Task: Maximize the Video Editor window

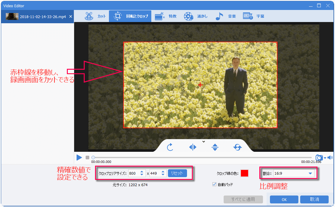Action: [319, 6]
